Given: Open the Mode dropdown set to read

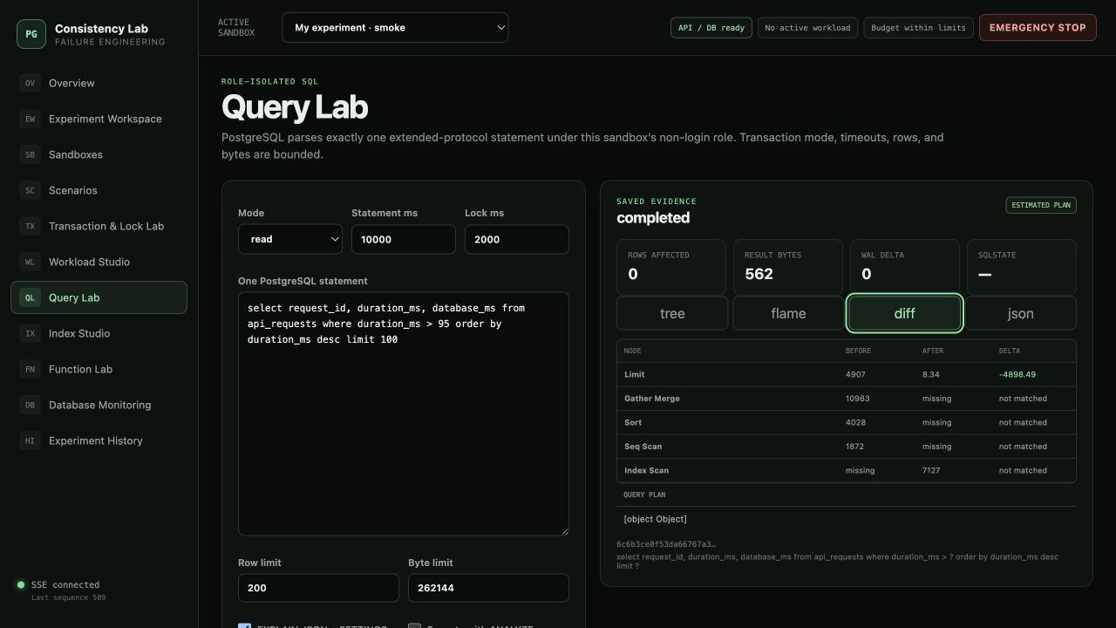Looking at the screenshot, I should 290,239.
